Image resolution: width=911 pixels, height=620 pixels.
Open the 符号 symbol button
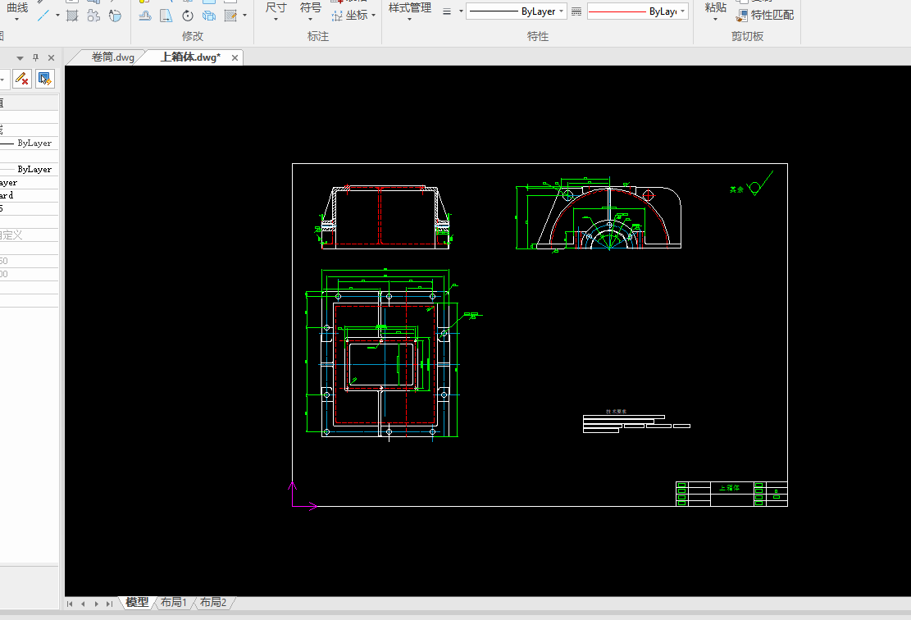click(x=311, y=8)
